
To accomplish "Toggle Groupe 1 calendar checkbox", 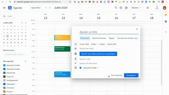I will point(4,92).
